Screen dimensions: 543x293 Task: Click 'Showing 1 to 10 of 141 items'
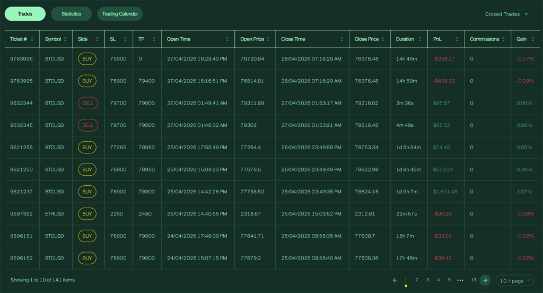pyautogui.click(x=42, y=280)
